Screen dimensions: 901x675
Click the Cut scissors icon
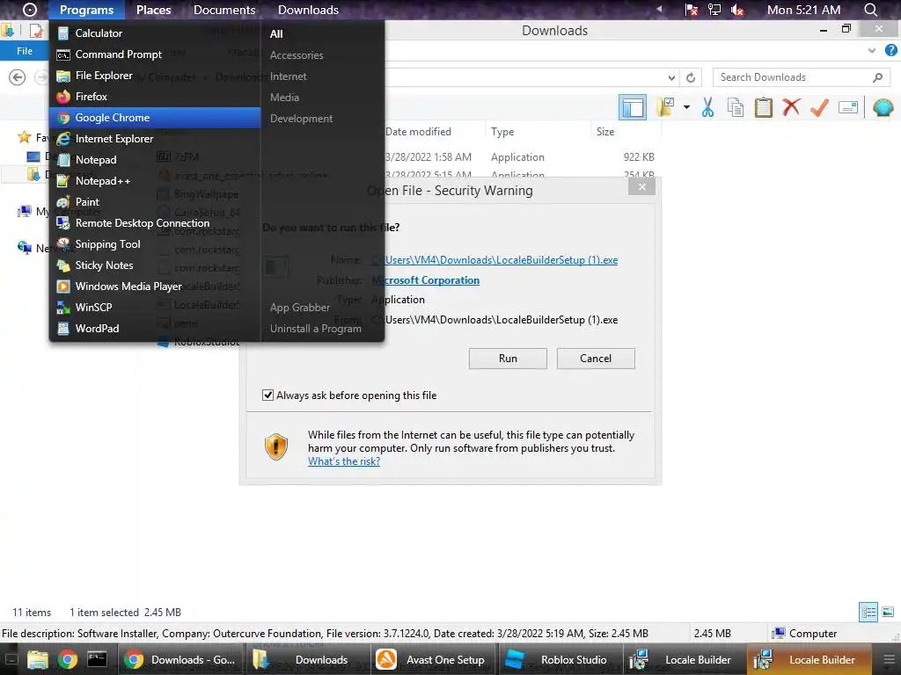(x=708, y=107)
